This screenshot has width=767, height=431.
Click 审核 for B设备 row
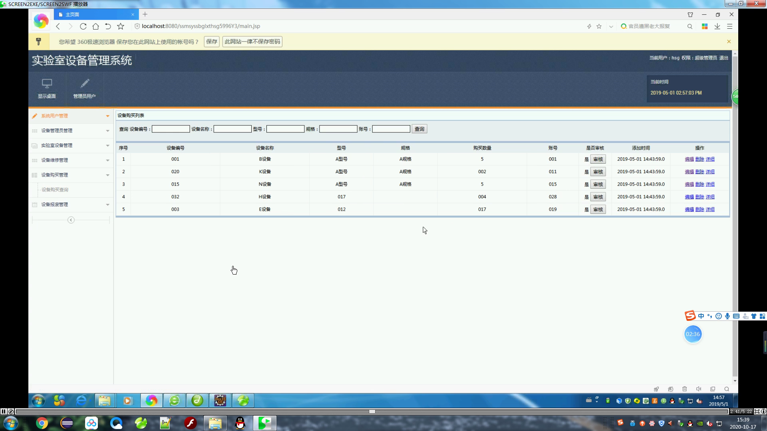[598, 159]
